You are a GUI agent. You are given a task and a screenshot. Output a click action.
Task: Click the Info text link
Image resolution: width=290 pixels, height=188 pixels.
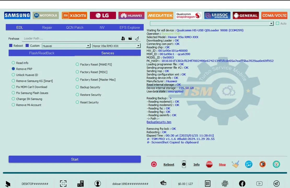click(x=197, y=164)
